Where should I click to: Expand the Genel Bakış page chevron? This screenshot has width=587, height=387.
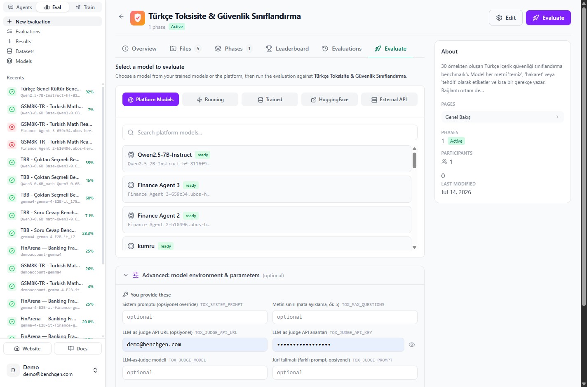pyautogui.click(x=557, y=117)
